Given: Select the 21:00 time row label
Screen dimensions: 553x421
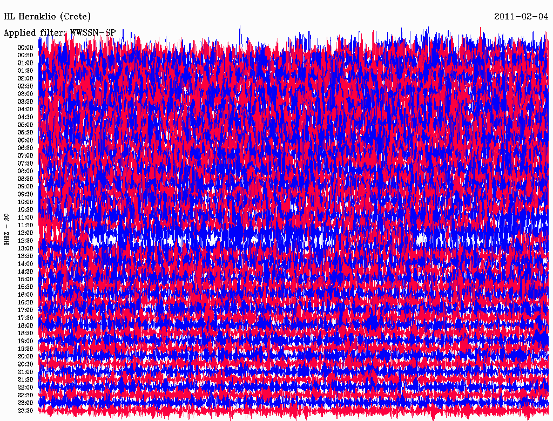Looking at the screenshot, I should click(25, 372).
